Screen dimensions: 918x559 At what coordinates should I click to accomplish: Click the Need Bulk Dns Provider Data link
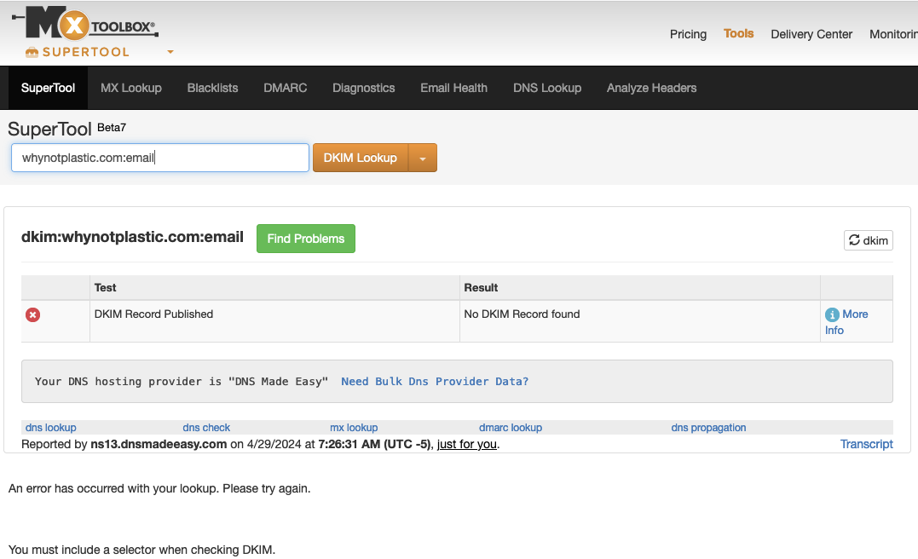[435, 381]
